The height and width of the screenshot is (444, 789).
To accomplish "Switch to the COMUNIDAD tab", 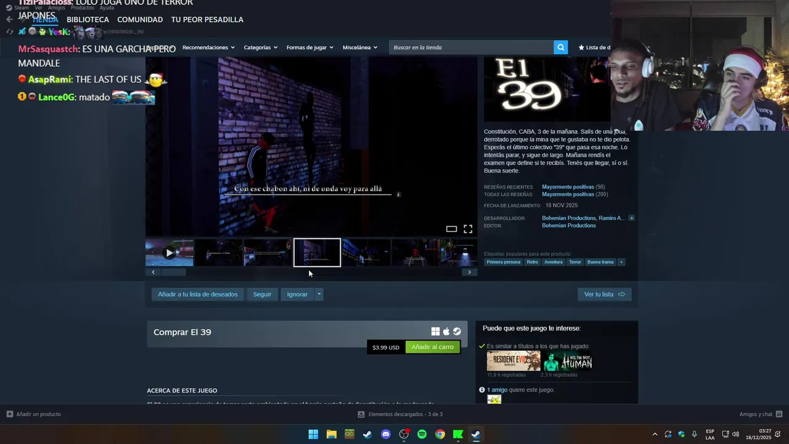I will [x=140, y=20].
